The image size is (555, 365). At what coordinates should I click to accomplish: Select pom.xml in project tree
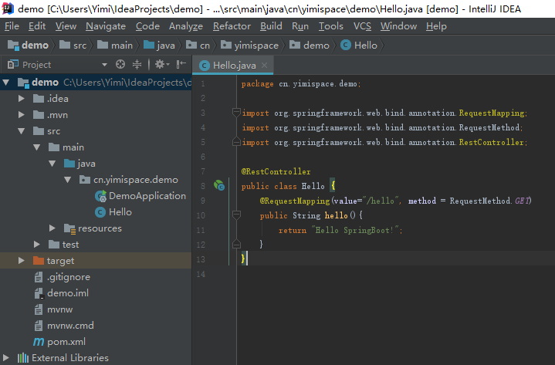(x=66, y=342)
